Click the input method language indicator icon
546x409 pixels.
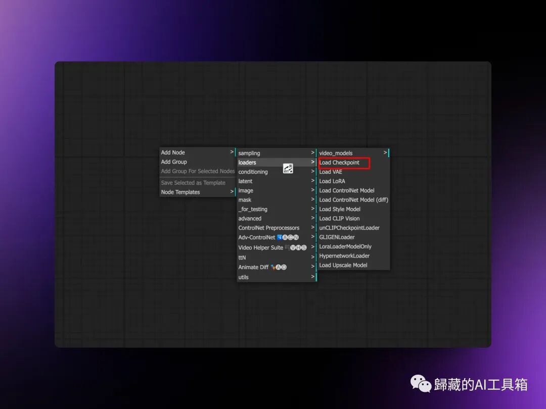(288, 168)
